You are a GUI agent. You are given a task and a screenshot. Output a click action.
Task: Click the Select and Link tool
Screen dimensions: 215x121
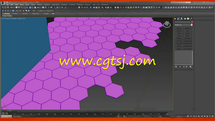[3, 8]
